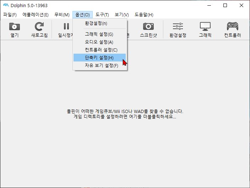Minimize the Dolphin window
This screenshot has width=250, height=188.
pyautogui.click(x=209, y=5)
